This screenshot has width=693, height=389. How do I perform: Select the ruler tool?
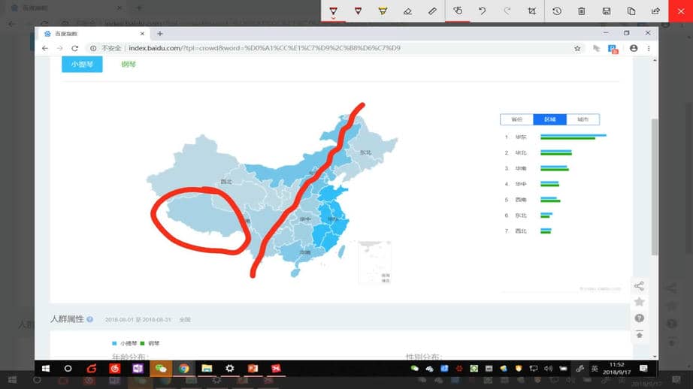click(431, 11)
